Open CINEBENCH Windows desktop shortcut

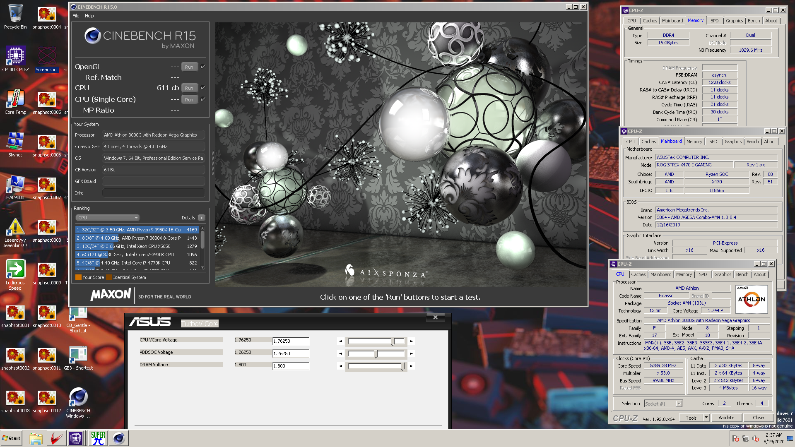coord(78,402)
